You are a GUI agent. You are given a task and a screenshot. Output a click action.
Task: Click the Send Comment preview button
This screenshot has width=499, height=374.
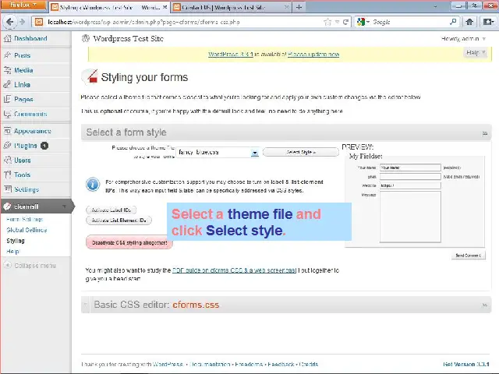coord(468,256)
